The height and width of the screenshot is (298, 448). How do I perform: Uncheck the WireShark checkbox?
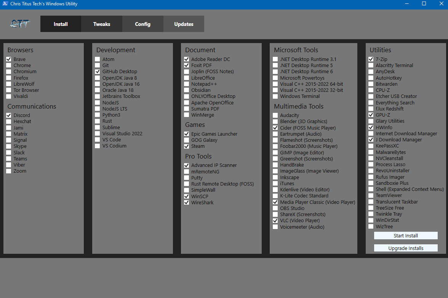click(186, 202)
